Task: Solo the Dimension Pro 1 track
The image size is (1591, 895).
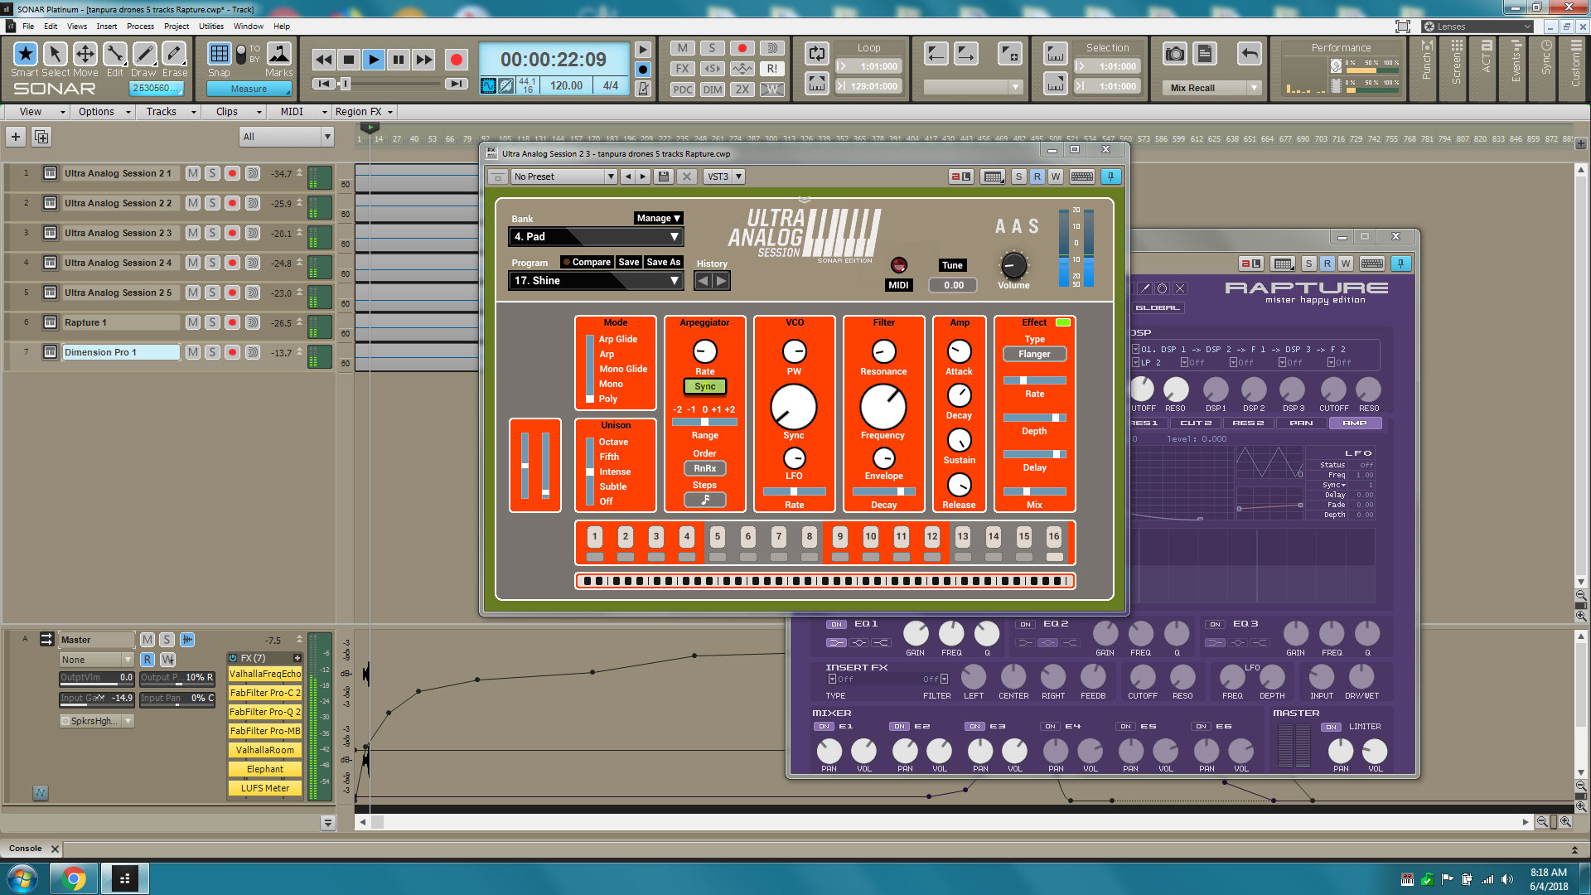Action: [213, 352]
